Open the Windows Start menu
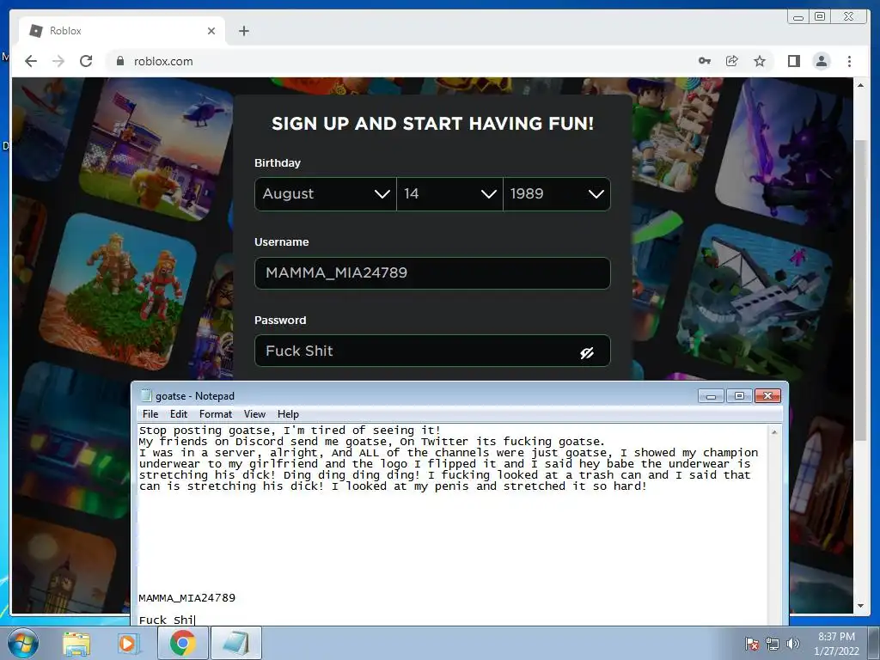 tap(23, 643)
